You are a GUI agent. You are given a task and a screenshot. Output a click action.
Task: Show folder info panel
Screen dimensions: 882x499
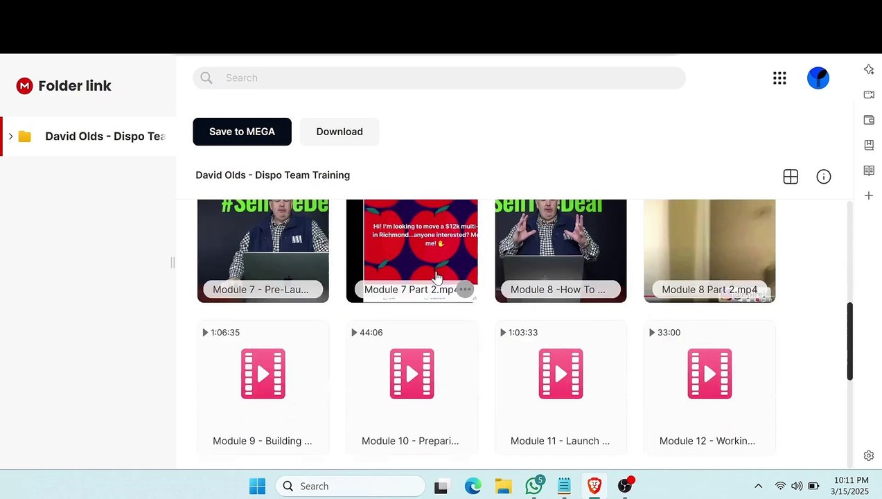pos(824,177)
